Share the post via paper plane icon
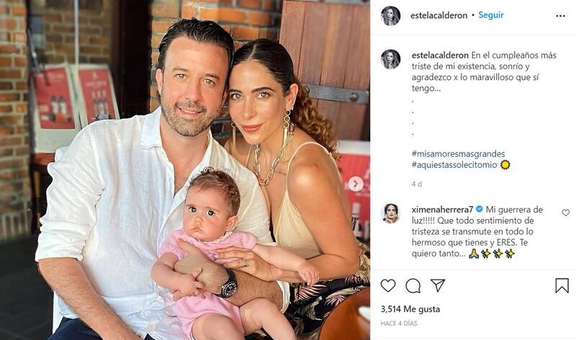Image resolution: width=576 pixels, height=340 pixels. tap(438, 285)
